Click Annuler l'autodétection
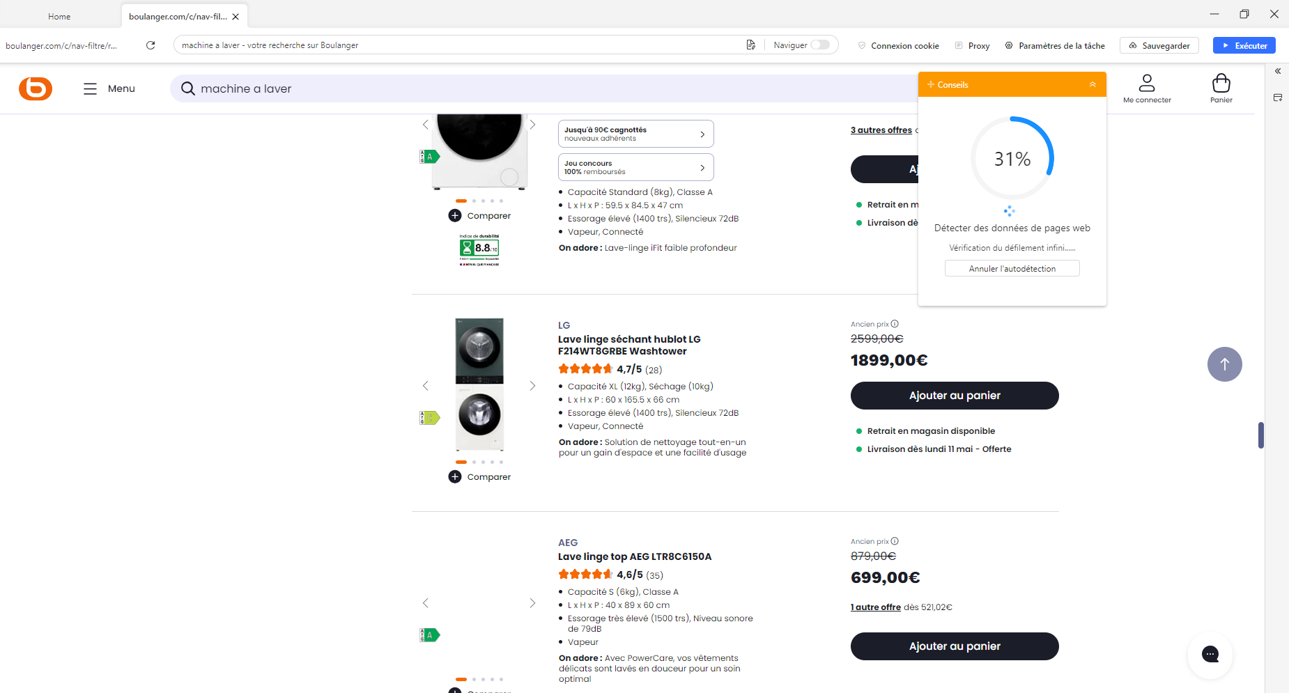Screen dimensions: 1289x693 click(x=1012, y=268)
